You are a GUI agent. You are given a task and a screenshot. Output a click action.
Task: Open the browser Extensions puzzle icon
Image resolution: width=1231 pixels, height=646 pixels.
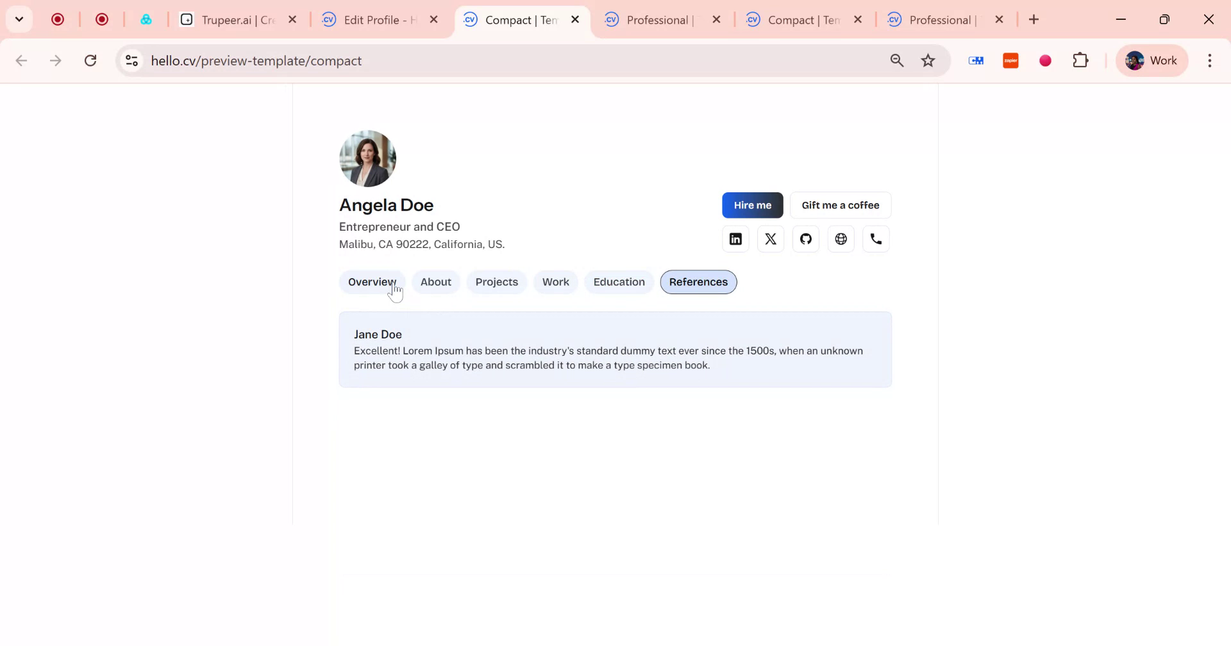(1081, 60)
